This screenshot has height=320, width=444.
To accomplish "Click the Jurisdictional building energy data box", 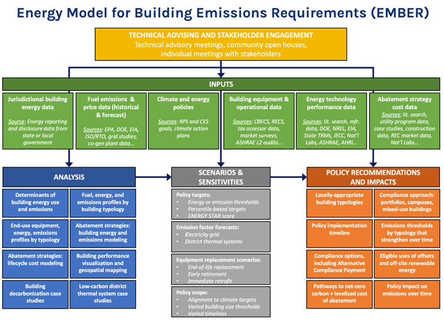I will [37, 122].
